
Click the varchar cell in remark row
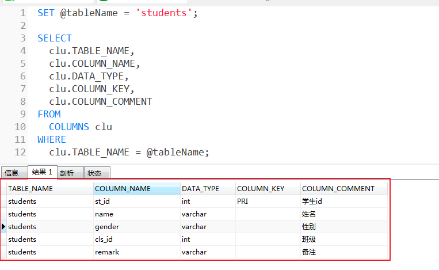208,252
